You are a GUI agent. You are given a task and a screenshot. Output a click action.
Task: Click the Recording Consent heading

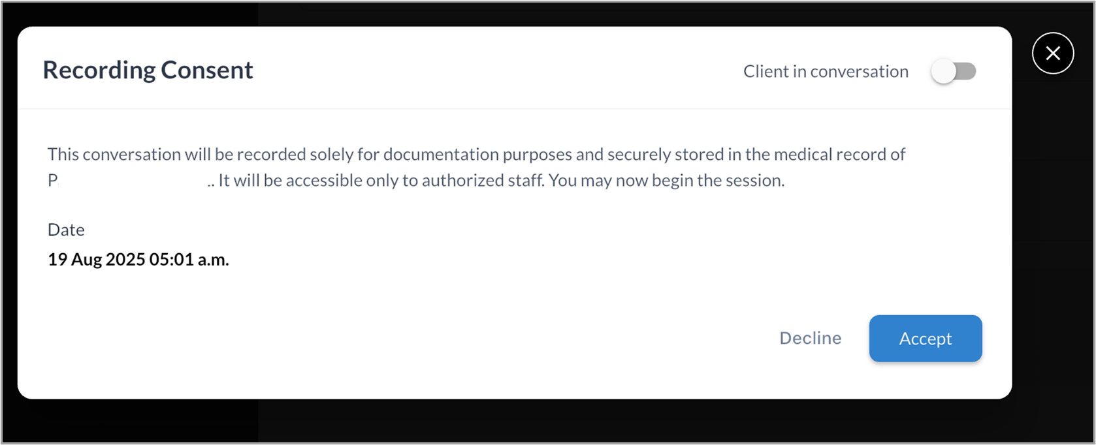pos(148,70)
